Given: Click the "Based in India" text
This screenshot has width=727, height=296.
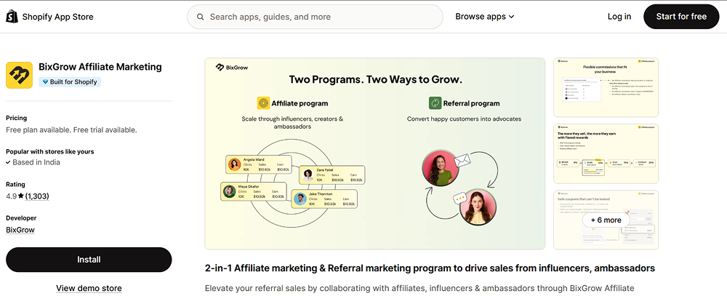Looking at the screenshot, I should click(x=36, y=162).
